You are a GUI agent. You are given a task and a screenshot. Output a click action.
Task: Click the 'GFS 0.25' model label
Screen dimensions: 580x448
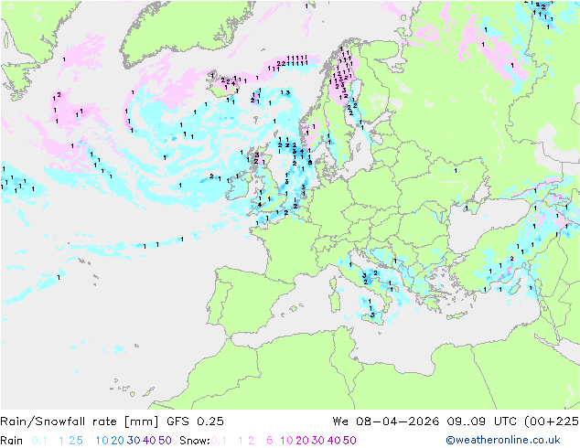click(195, 421)
